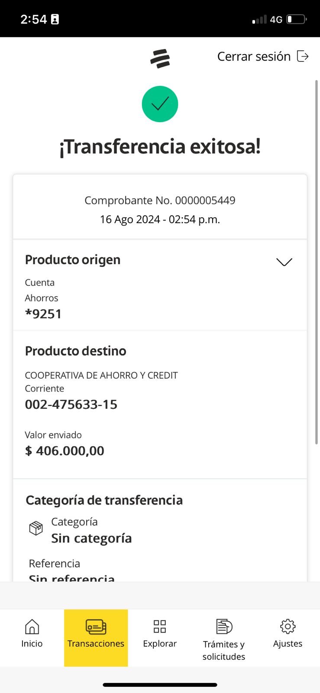Tap the Inicio home icon
320x693 pixels.
(32, 626)
